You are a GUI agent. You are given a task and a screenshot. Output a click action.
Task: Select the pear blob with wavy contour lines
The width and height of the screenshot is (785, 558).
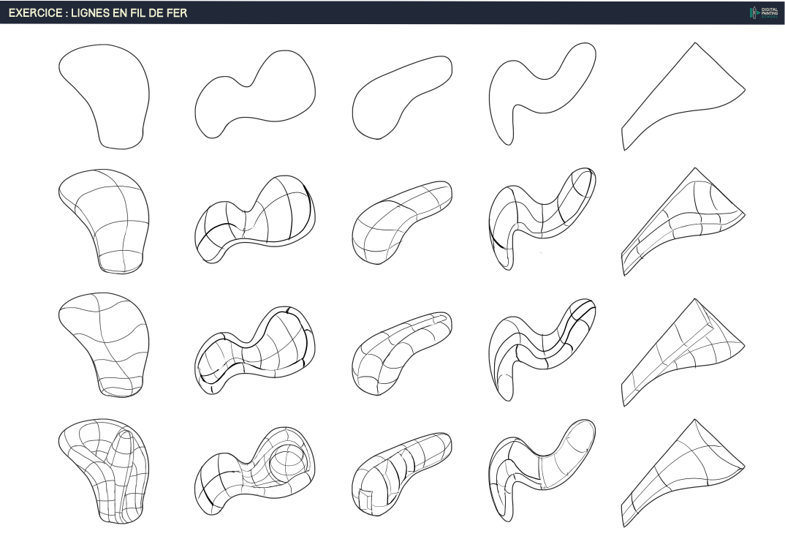106,344
